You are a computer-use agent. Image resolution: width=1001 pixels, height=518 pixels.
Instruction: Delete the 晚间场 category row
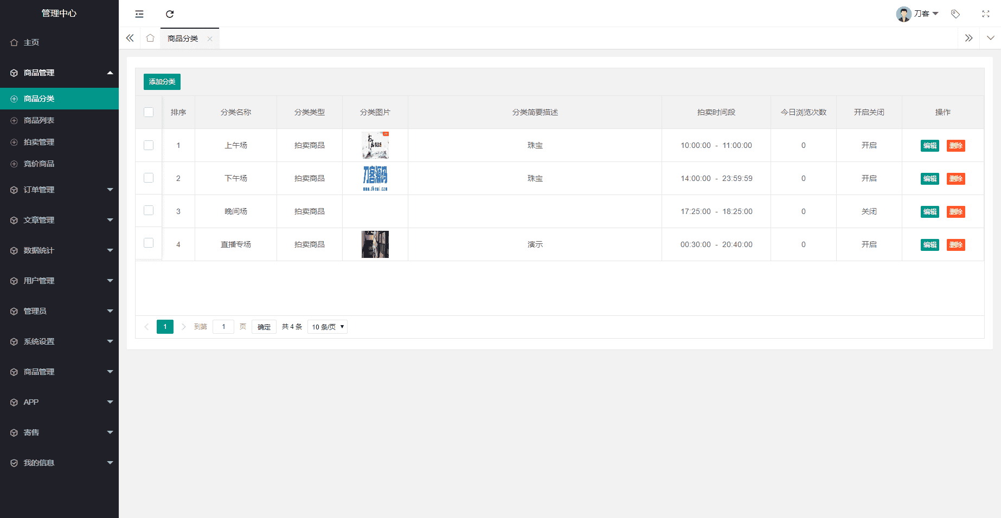click(955, 212)
